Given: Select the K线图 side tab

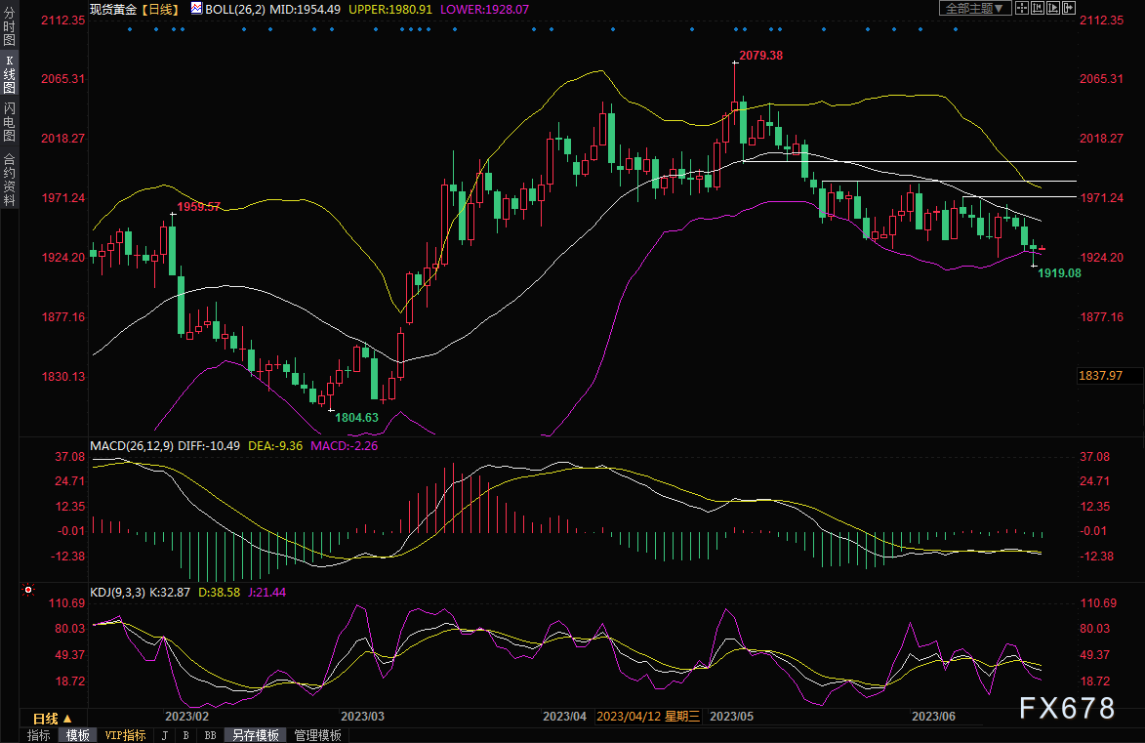Looking at the screenshot, I should (9, 73).
